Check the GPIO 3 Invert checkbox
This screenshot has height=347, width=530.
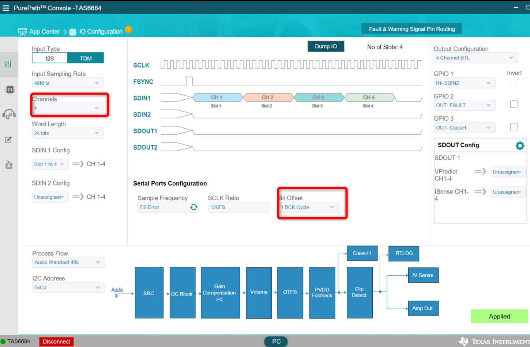[514, 127]
